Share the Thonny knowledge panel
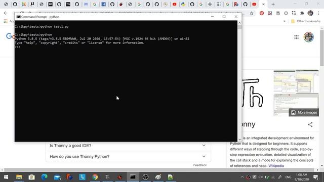This screenshot has width=324, height=182. click(x=310, y=124)
